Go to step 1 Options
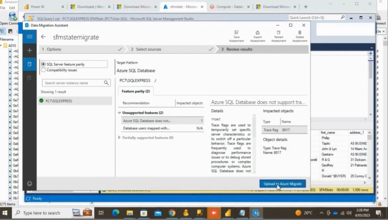 (82, 49)
